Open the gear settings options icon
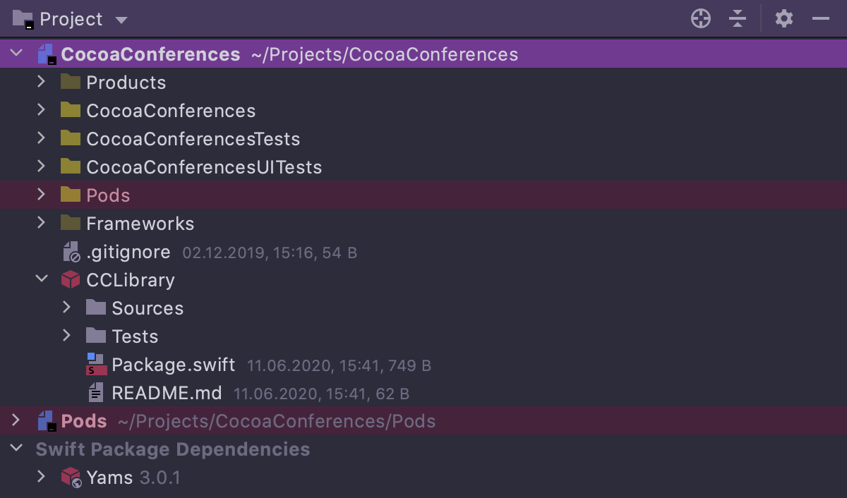 [783, 19]
